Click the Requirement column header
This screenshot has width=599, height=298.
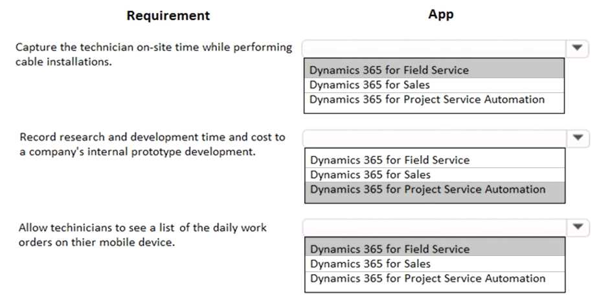[x=168, y=16]
